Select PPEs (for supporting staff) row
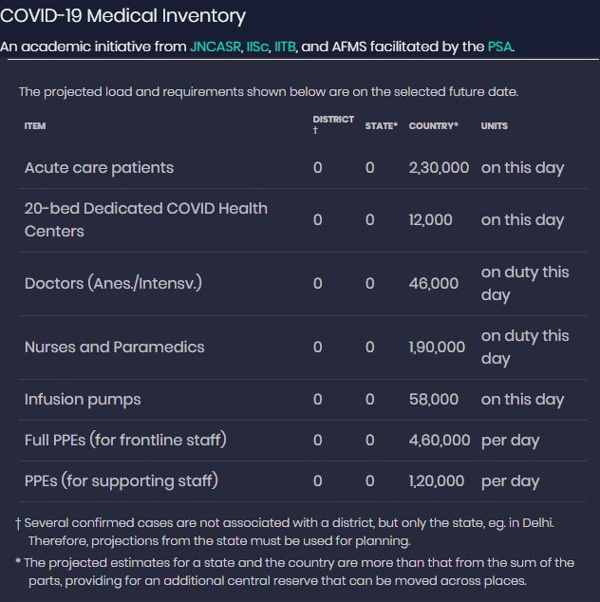The height and width of the screenshot is (602, 600). pyautogui.click(x=122, y=481)
